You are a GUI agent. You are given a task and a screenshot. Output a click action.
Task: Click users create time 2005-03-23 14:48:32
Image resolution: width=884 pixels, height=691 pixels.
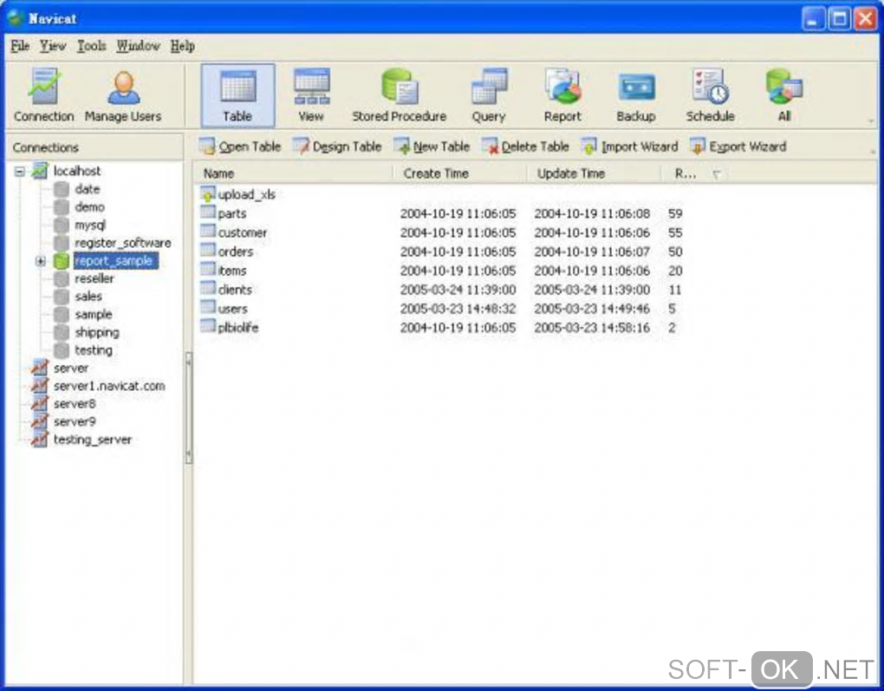(458, 310)
